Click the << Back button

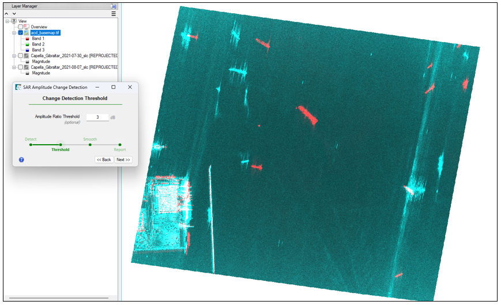pyautogui.click(x=104, y=160)
